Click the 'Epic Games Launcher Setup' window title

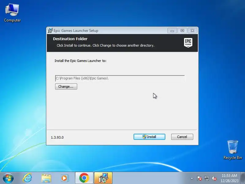tap(76, 30)
